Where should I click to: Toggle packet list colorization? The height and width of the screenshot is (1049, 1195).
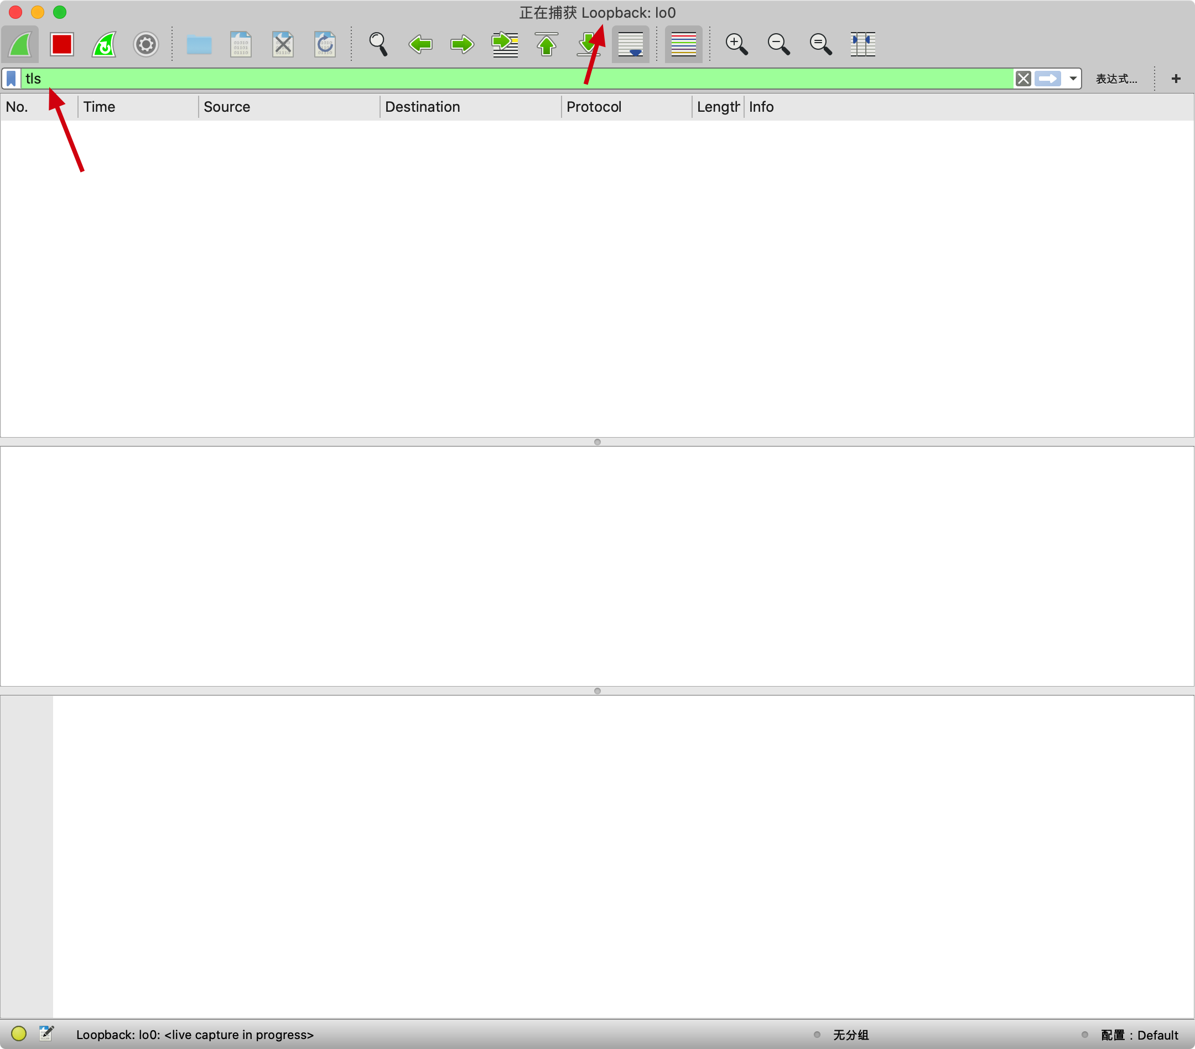[683, 44]
